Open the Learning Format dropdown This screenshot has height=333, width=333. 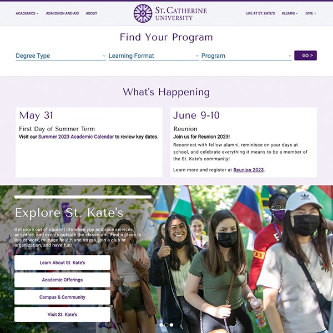(154, 56)
